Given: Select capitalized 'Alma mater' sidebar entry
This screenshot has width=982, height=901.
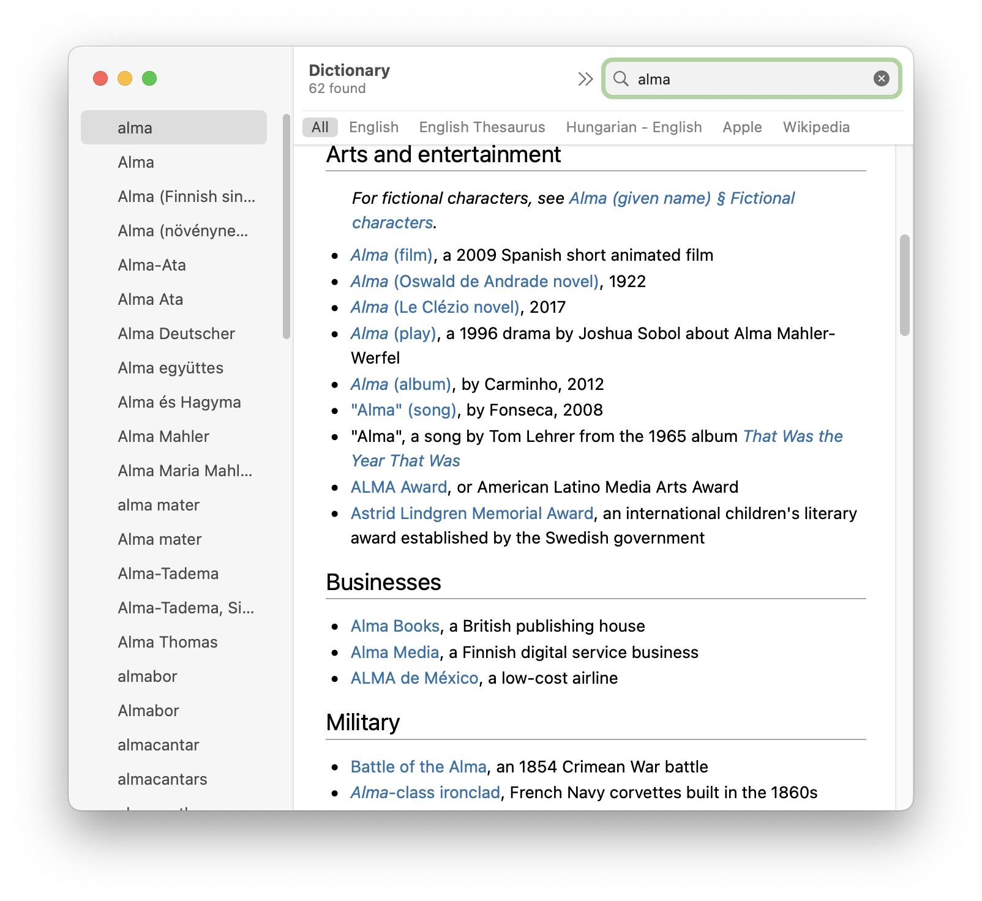Looking at the screenshot, I should 174,539.
